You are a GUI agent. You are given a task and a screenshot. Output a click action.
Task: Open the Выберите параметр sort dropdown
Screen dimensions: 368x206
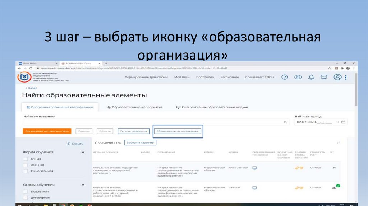click(140, 142)
